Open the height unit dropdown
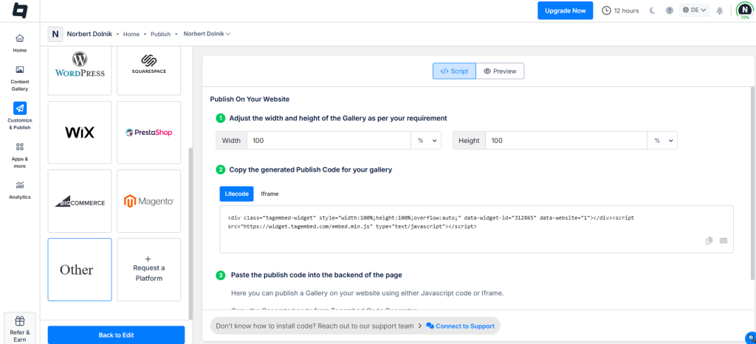The height and width of the screenshot is (344, 756). (x=662, y=141)
